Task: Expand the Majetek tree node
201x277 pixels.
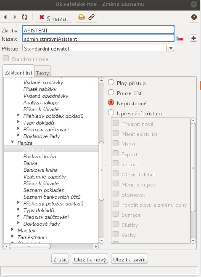Action: [x=12, y=229]
